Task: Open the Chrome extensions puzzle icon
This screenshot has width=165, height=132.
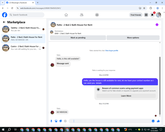Action: [x=151, y=8]
